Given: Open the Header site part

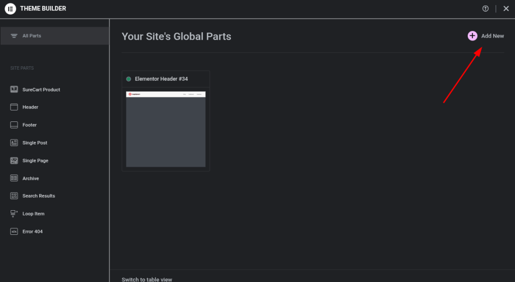Looking at the screenshot, I should (30, 107).
